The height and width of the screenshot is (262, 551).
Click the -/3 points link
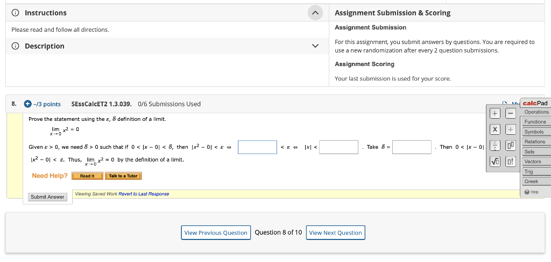click(47, 104)
